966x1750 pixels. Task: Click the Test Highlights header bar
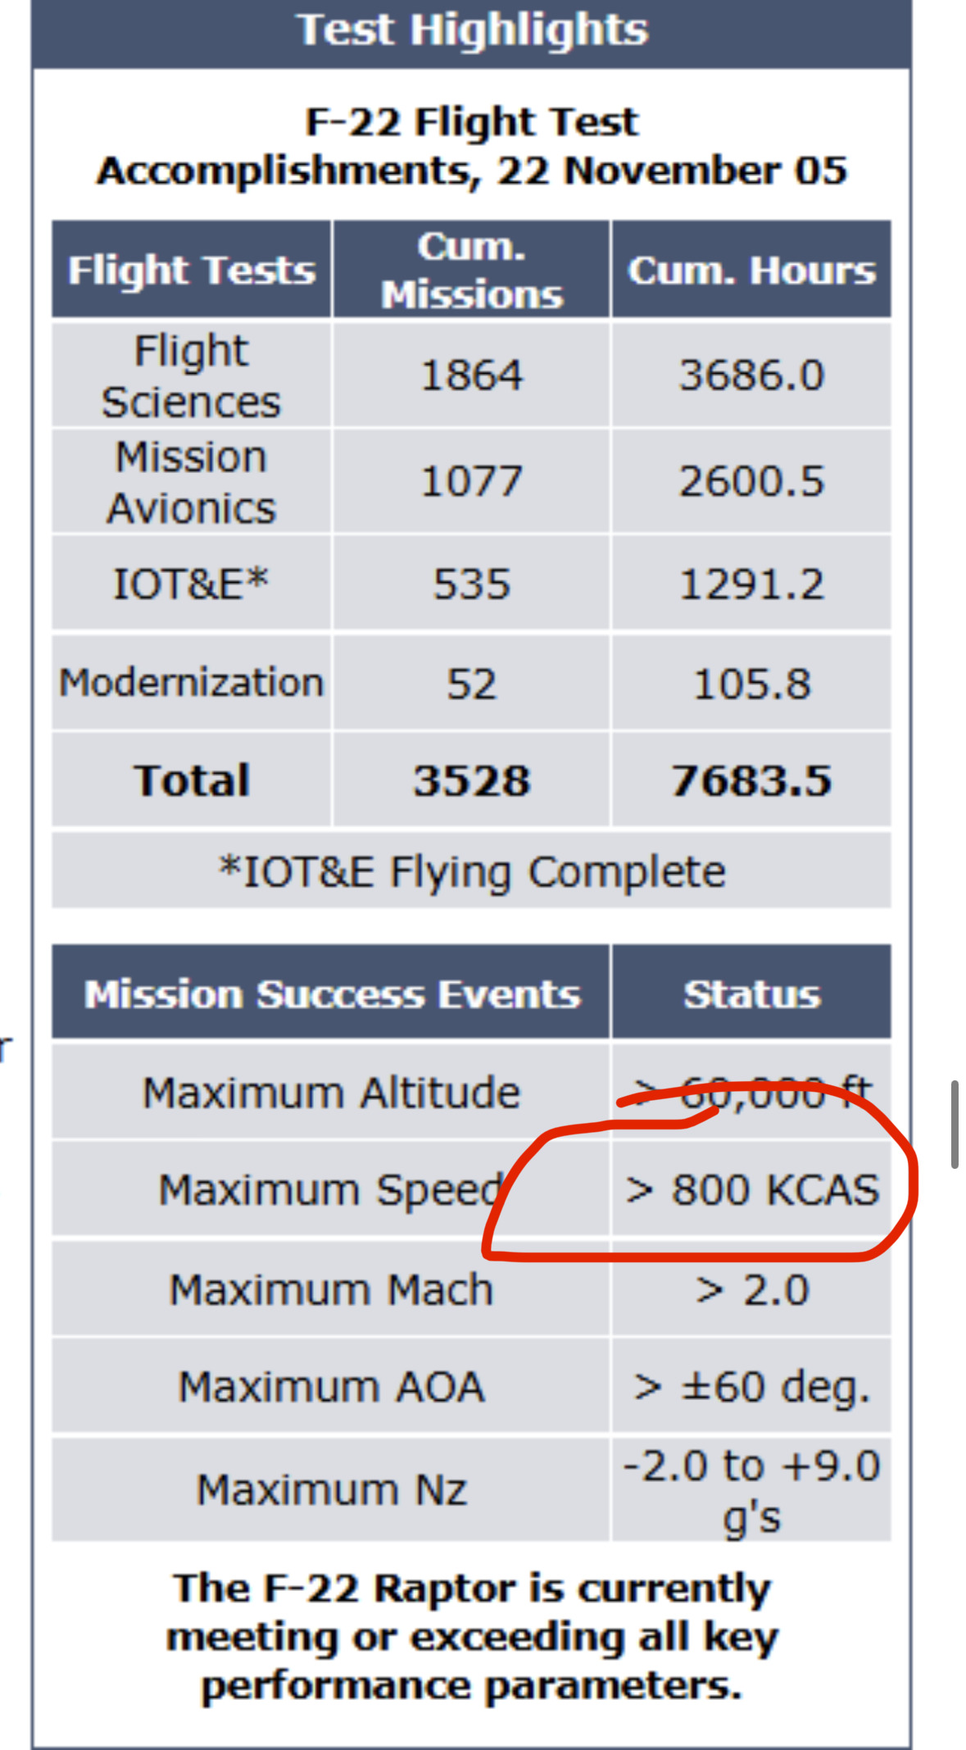click(x=471, y=31)
